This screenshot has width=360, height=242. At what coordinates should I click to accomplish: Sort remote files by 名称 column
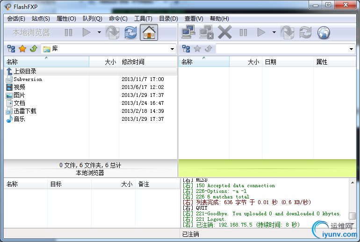coord(204,62)
